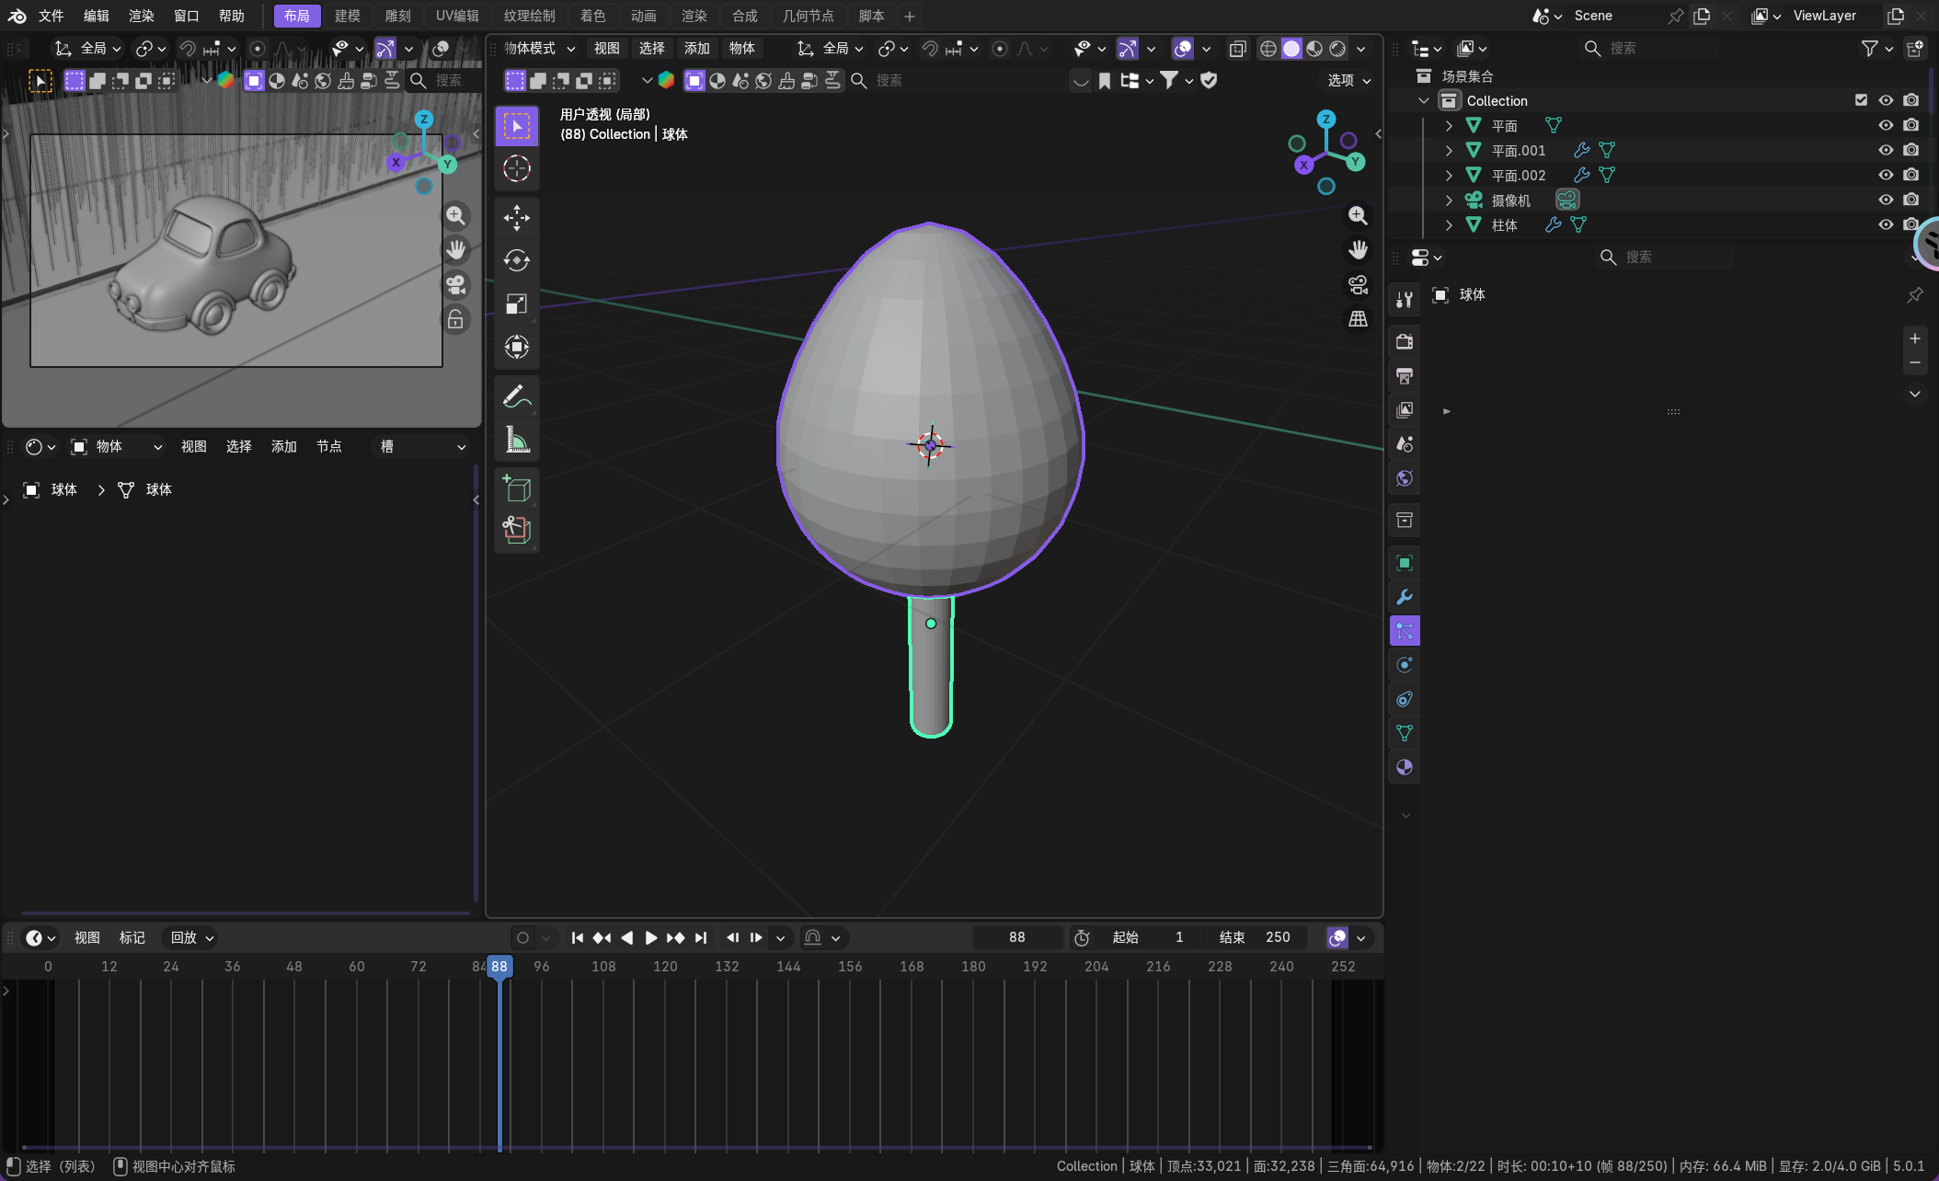Open the Modifier properties wrench tab

(x=1404, y=597)
